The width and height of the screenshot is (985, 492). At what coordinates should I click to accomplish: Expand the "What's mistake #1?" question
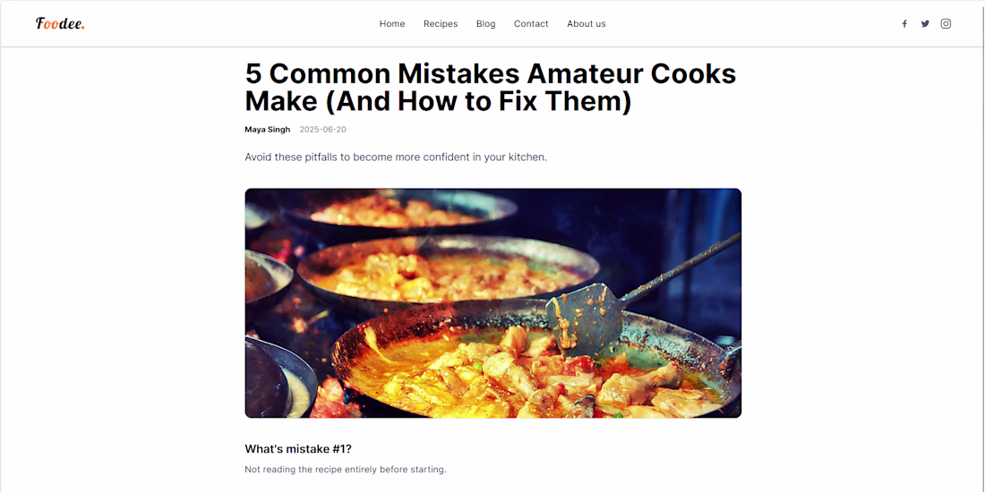pyautogui.click(x=298, y=449)
